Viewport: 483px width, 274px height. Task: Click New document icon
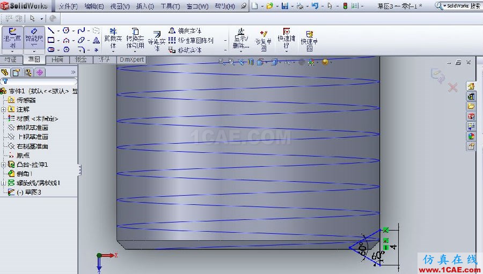254,5
